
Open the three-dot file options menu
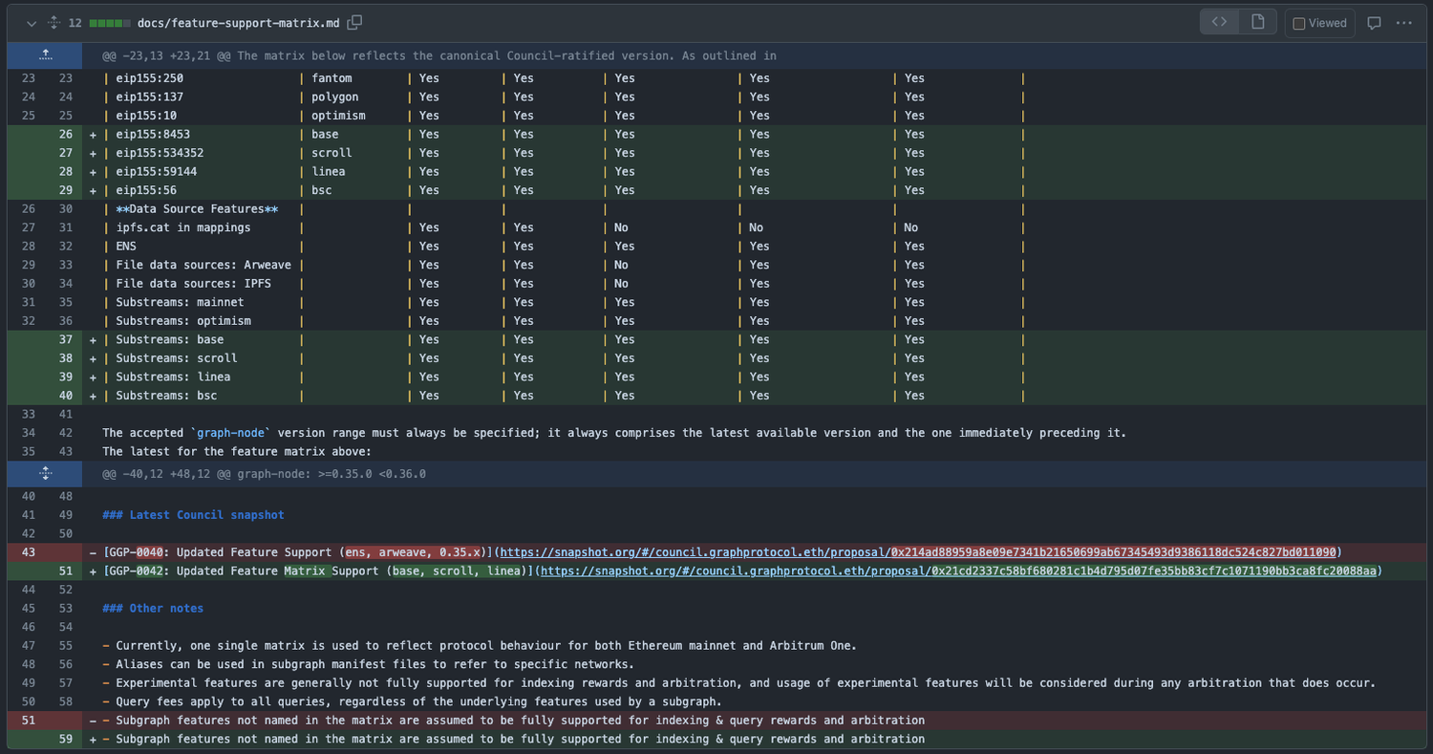pos(1403,23)
